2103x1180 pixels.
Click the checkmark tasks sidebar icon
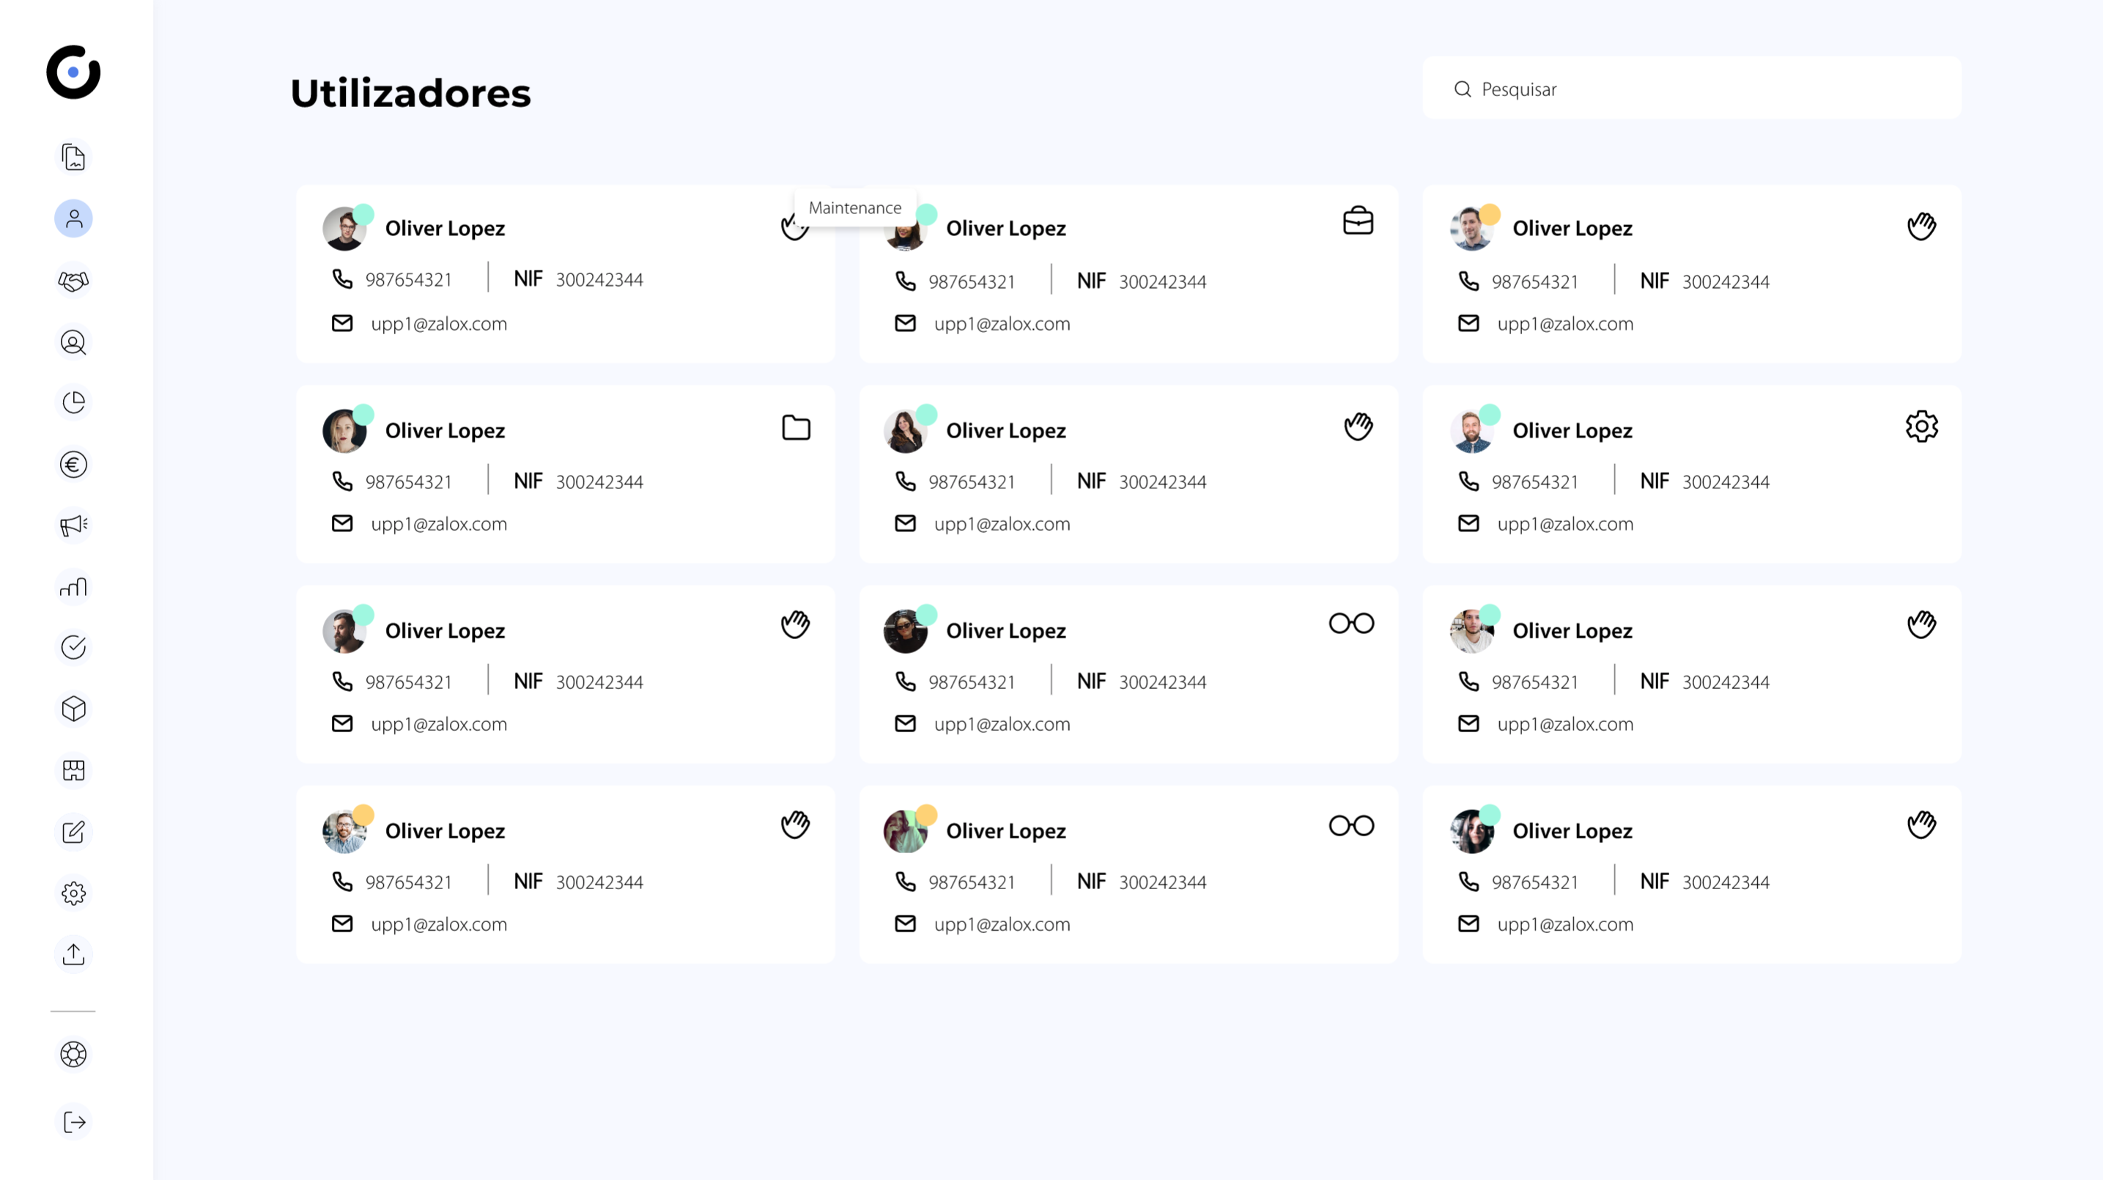[73, 648]
